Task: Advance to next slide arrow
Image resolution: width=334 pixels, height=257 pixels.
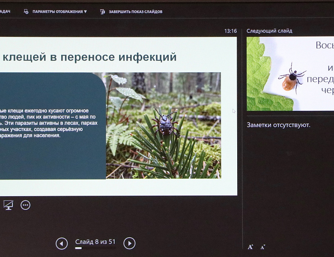Action: [x=129, y=243]
